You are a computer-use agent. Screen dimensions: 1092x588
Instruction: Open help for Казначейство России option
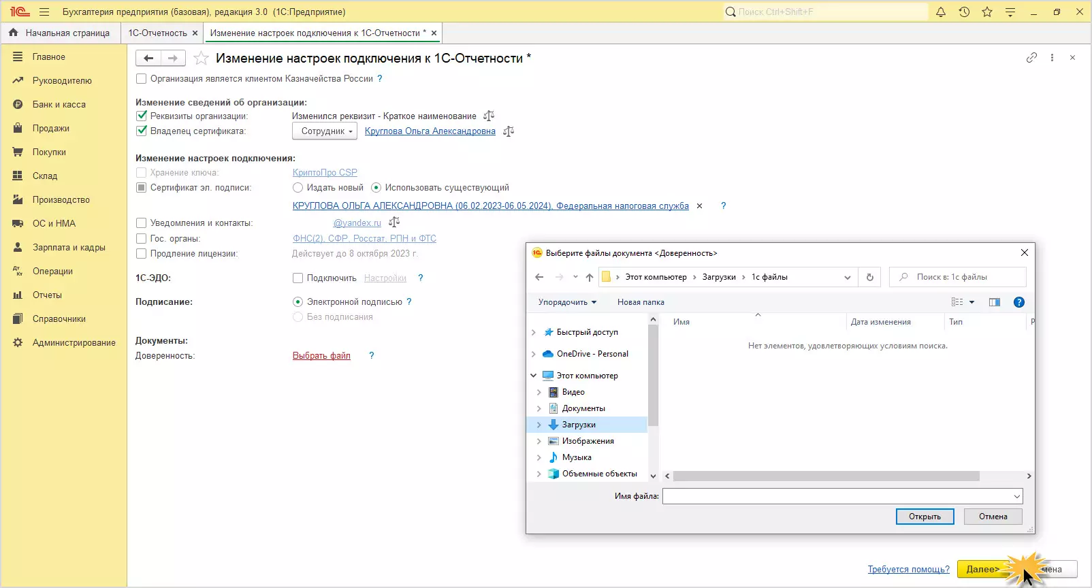click(x=380, y=78)
